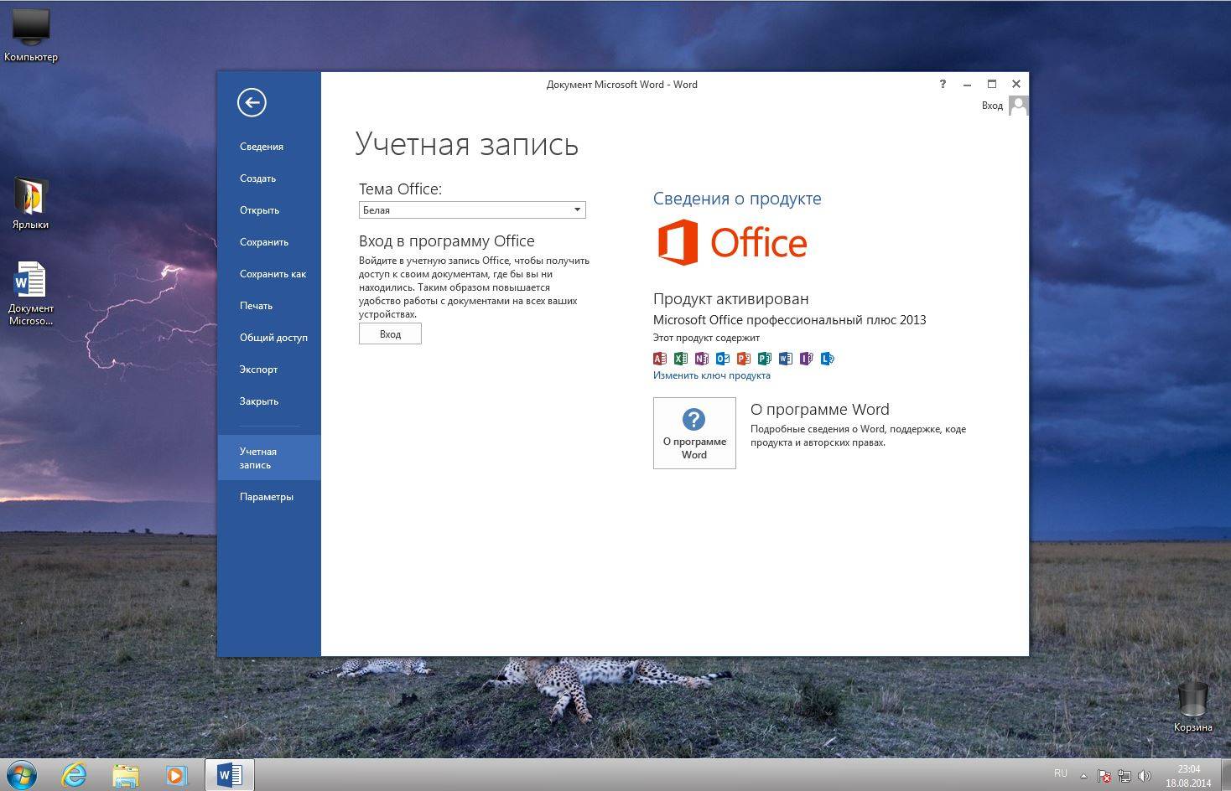
Task: Show hidden tray icons arrow
Action: pyautogui.click(x=1083, y=777)
